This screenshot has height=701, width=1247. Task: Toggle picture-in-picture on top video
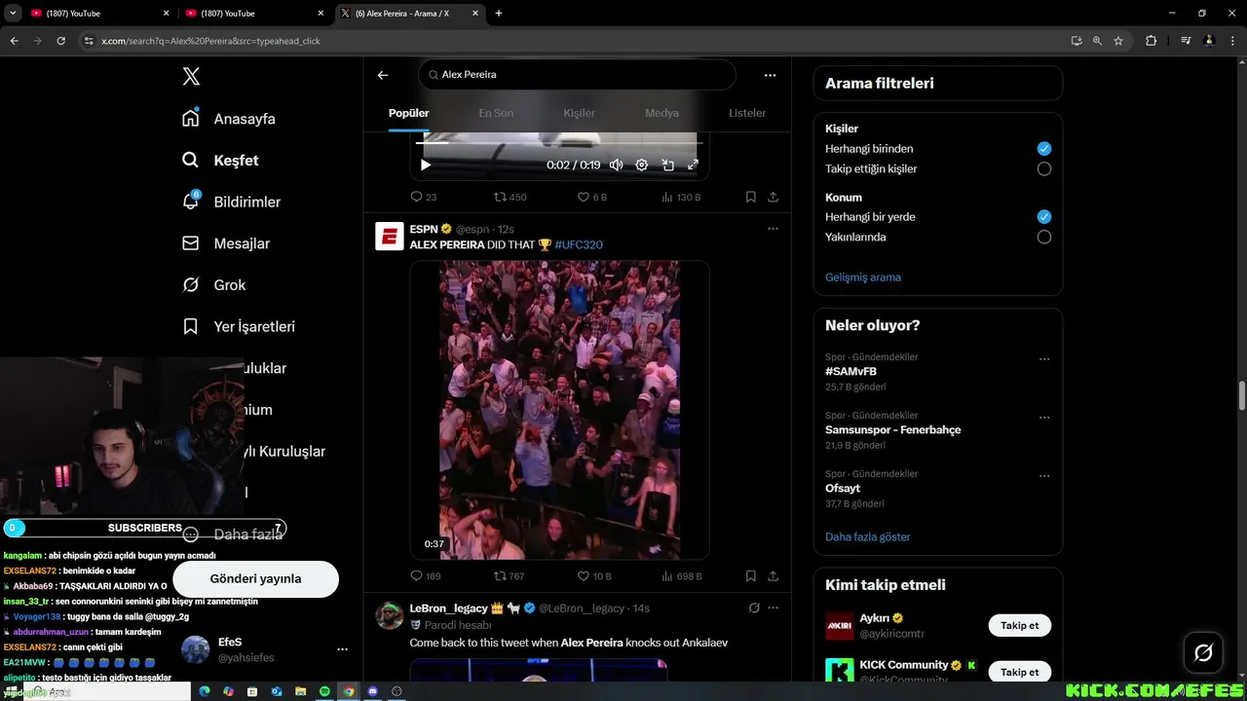(668, 166)
